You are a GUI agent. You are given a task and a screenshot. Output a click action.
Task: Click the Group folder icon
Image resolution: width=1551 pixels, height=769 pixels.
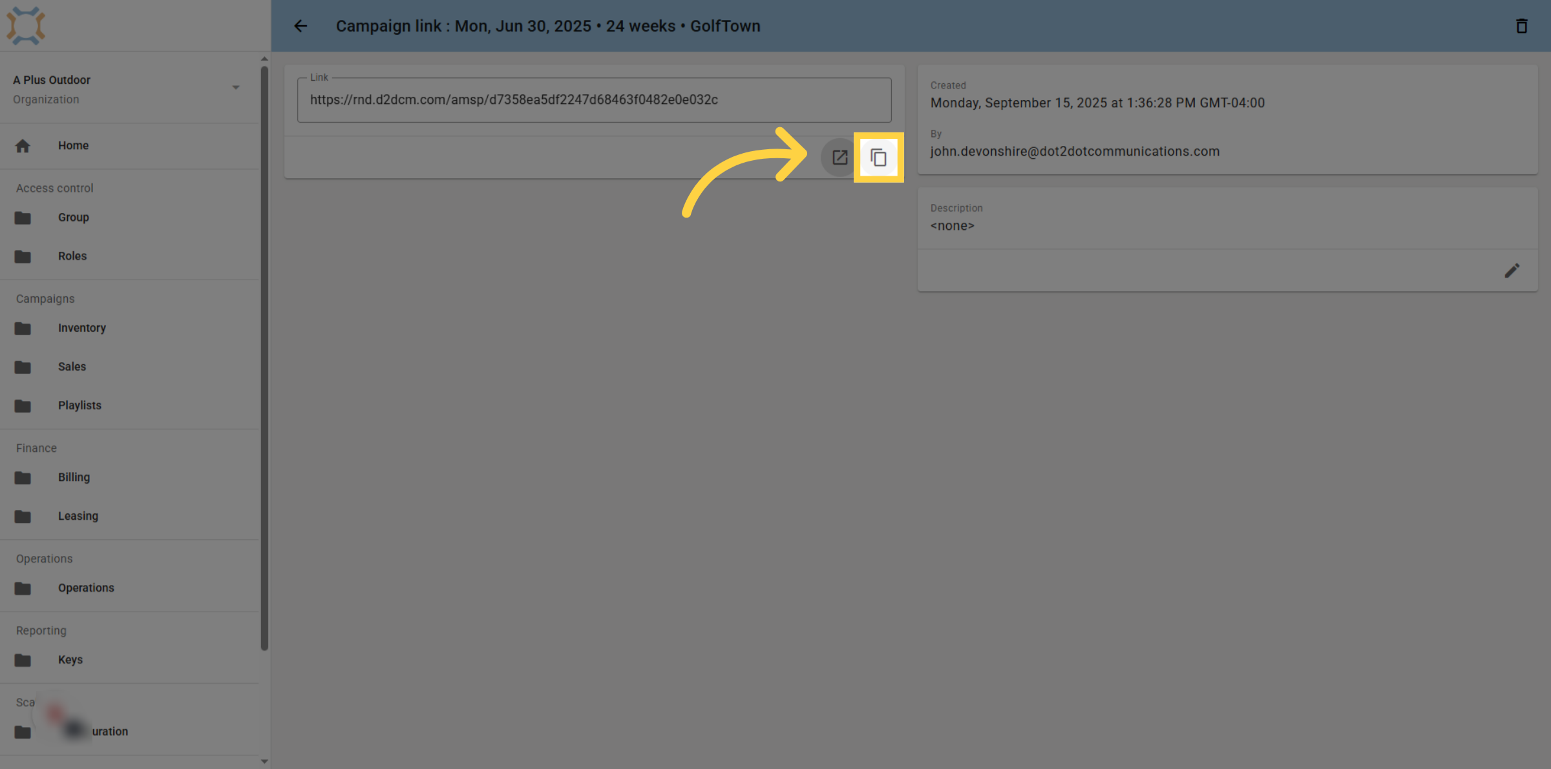(23, 218)
